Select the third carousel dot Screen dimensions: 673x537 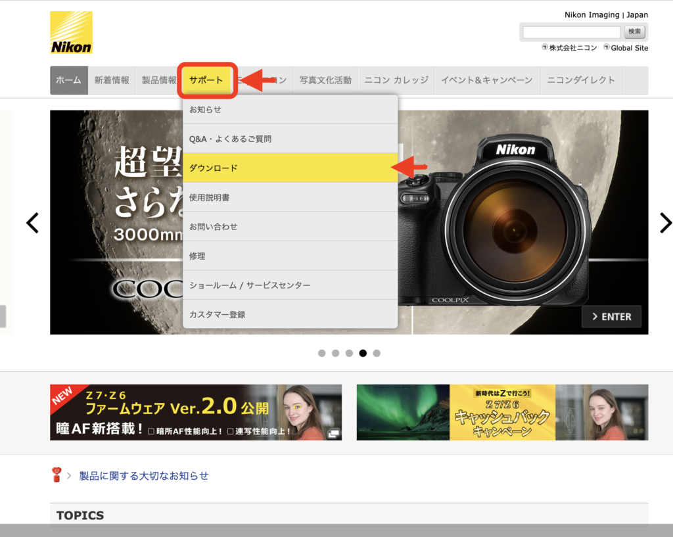pos(350,353)
